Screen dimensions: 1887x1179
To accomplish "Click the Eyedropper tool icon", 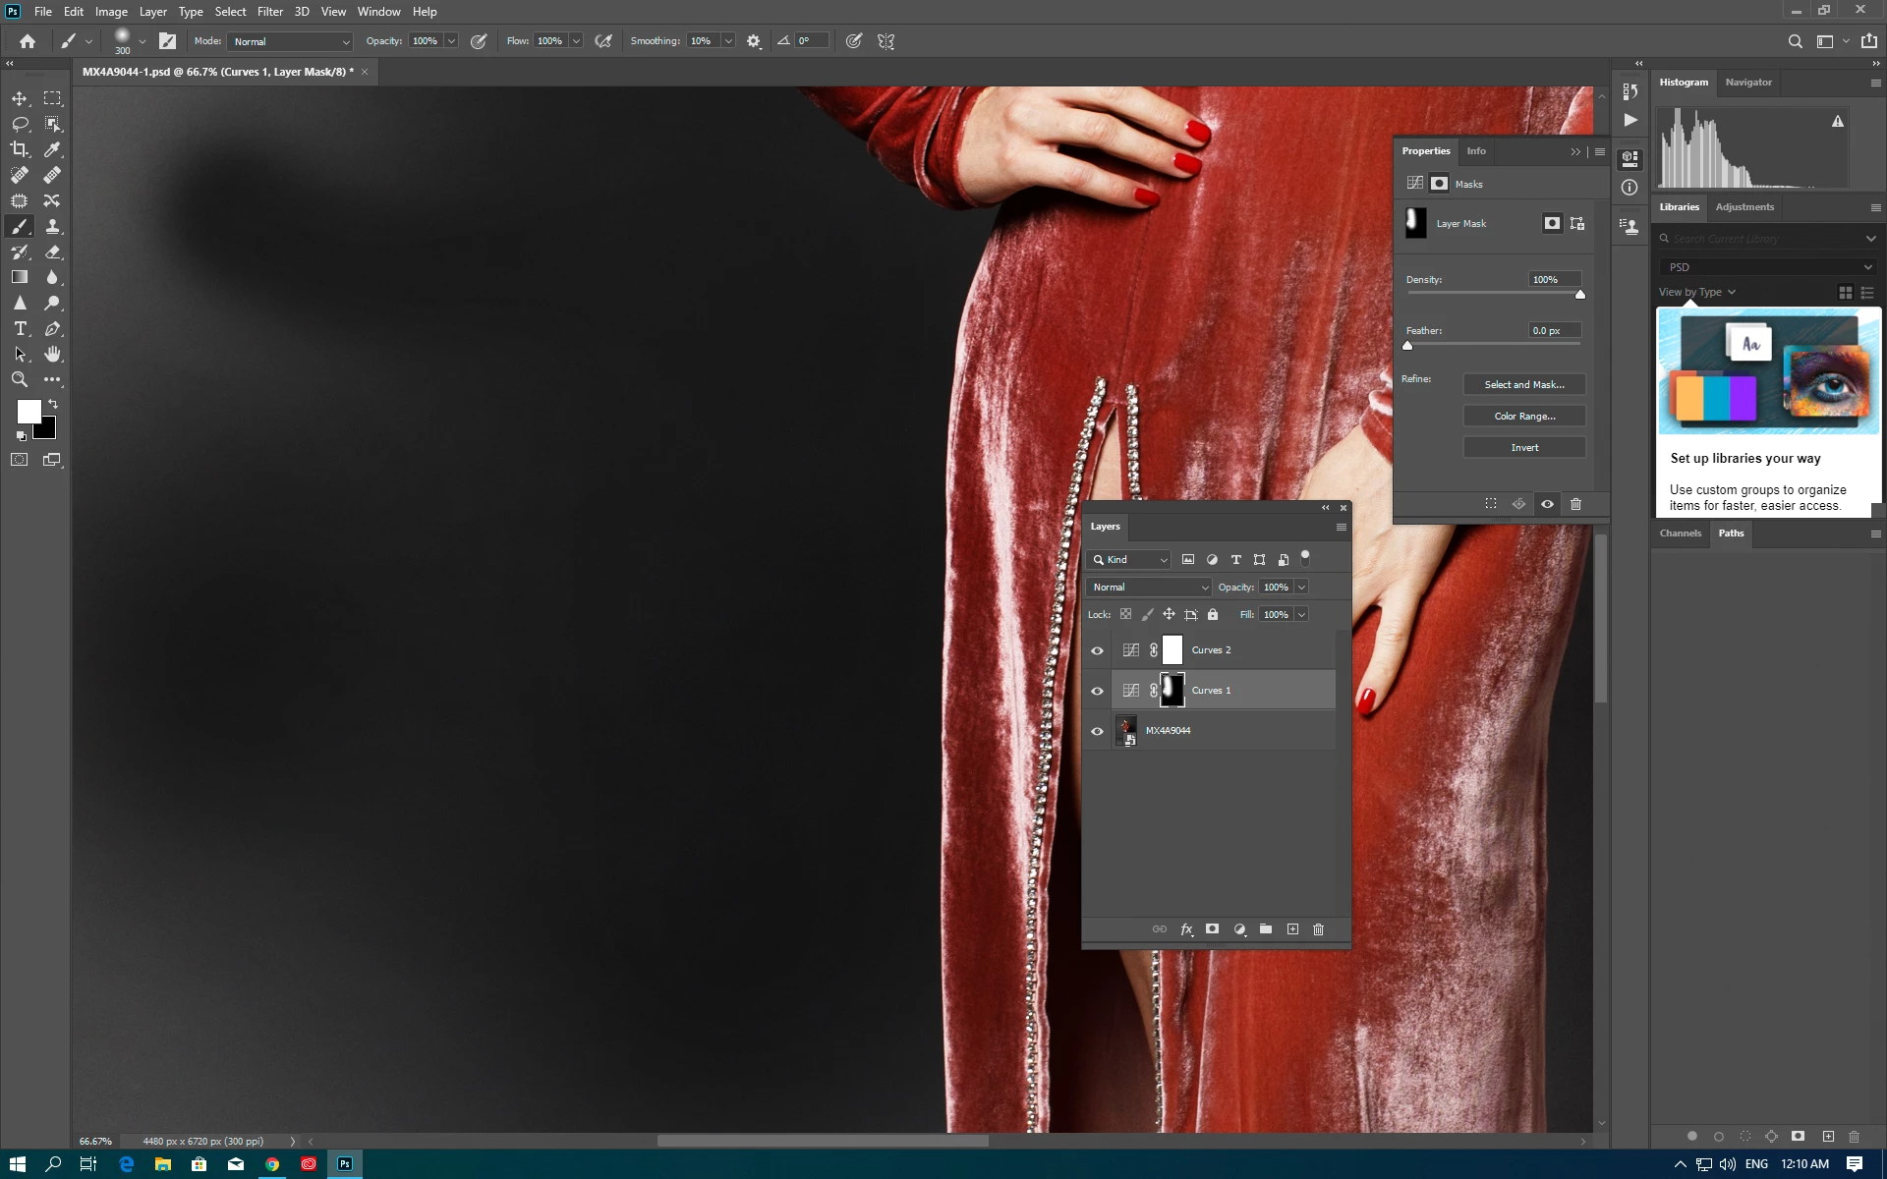I will (x=52, y=149).
